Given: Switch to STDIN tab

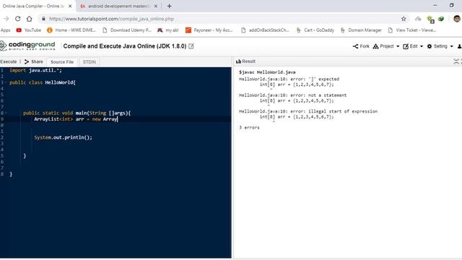Looking at the screenshot, I should [x=90, y=62].
